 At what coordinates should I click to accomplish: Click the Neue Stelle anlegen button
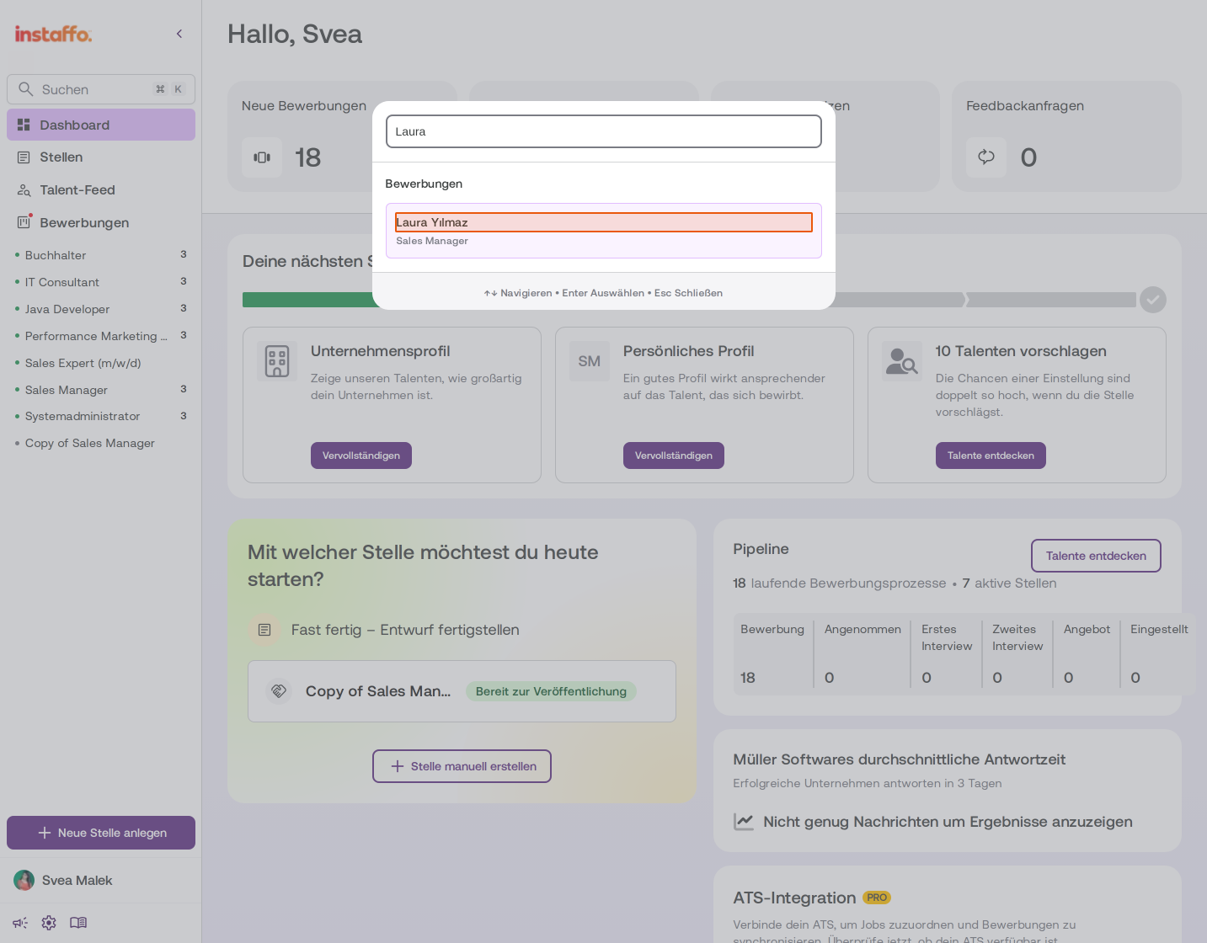click(101, 833)
